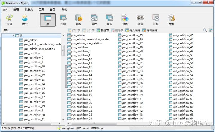Open the 查询 query icon
Screen dimensions: 215x132
click(109, 20)
